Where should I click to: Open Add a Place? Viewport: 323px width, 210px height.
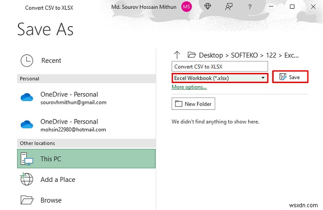tap(86, 179)
